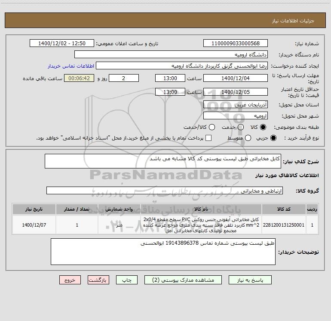Click the buyer notes text area

pyautogui.click(x=163, y=252)
